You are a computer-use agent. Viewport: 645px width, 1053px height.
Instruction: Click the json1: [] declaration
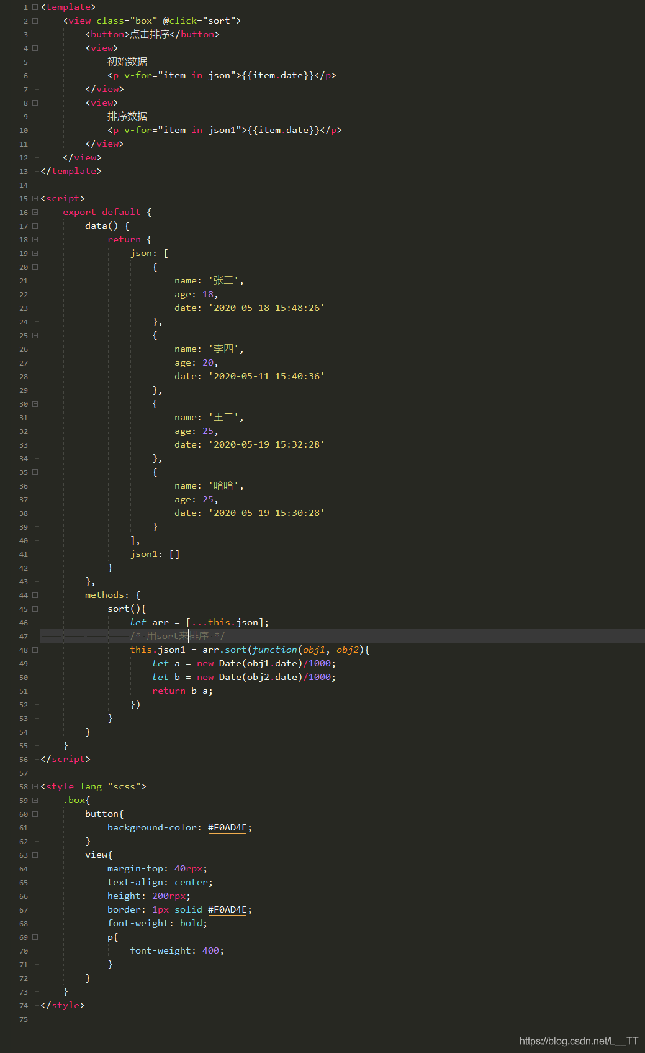coord(155,554)
